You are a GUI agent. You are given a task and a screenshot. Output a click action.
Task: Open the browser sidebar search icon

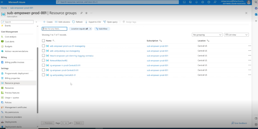point(256,2)
